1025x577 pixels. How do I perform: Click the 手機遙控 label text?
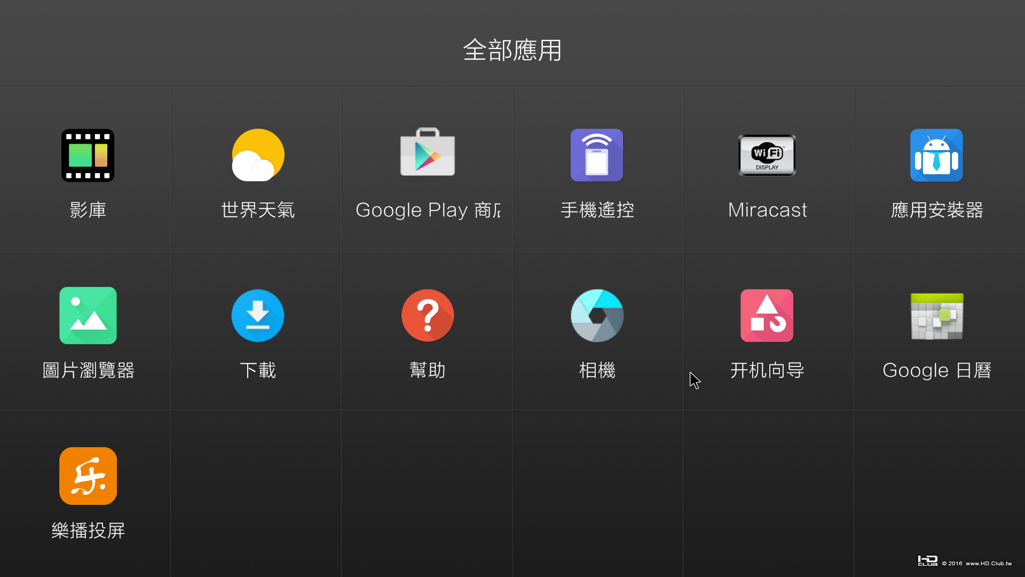pyautogui.click(x=597, y=210)
